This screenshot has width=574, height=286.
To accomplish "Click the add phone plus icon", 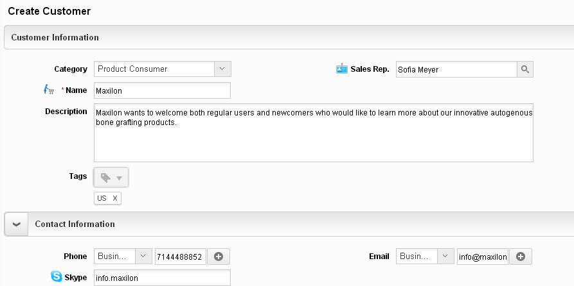I will [x=219, y=257].
